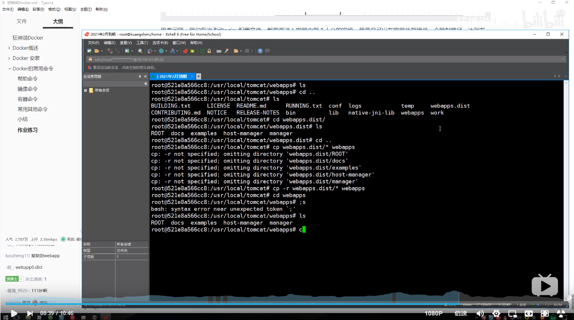574x320 pixels.
Task: Play the Bilibili video
Action: click(x=14, y=313)
